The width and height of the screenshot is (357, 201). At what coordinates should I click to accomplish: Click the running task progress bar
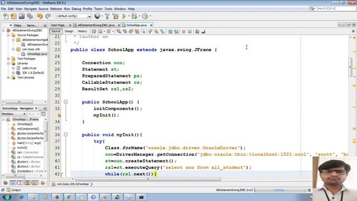(280, 190)
